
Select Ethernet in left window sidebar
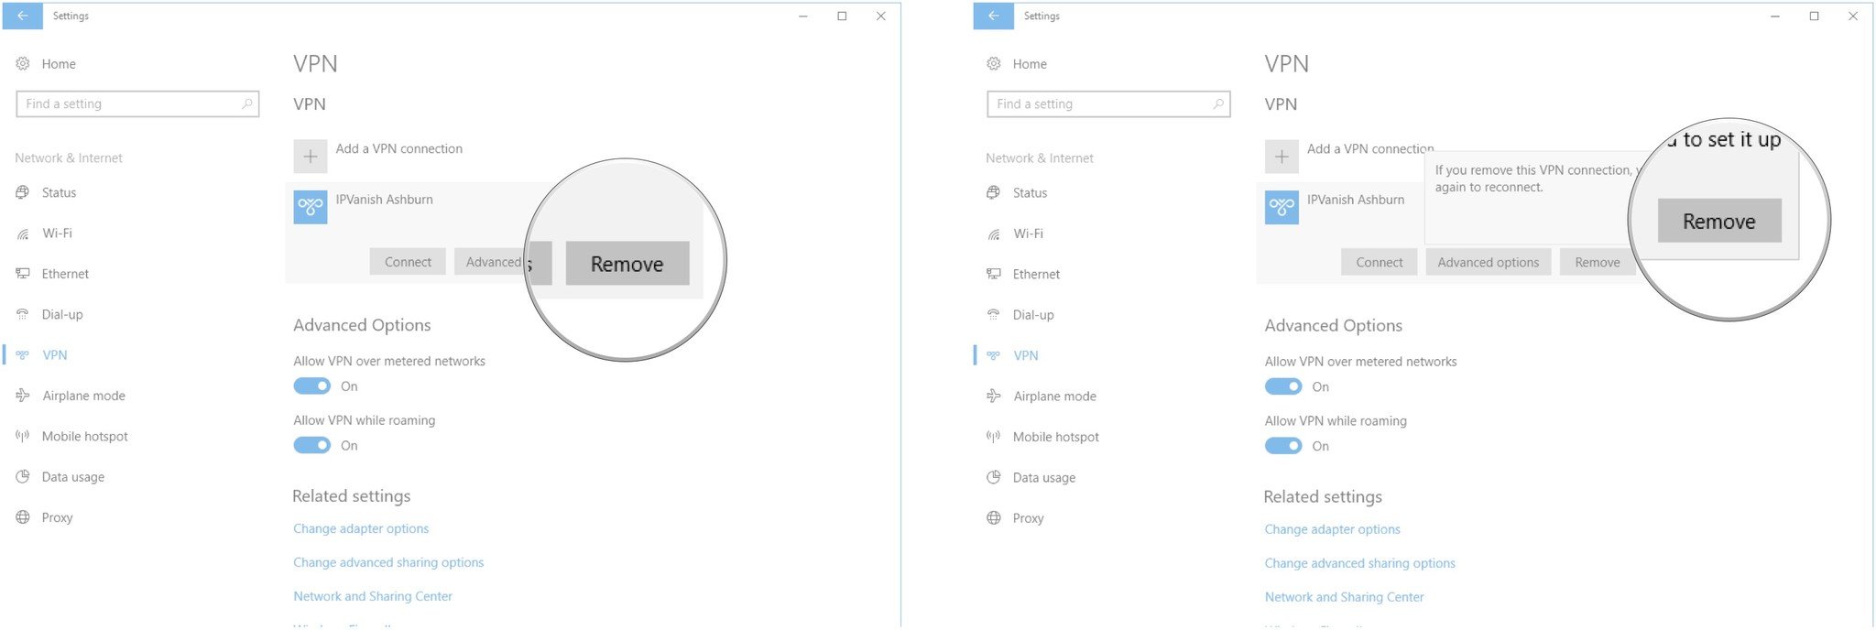pos(52,274)
